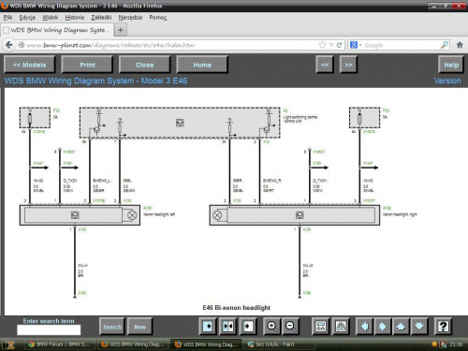Click the show-left-panel layout icon
Image resolution: width=468 pixels, height=351 pixels.
point(208,327)
